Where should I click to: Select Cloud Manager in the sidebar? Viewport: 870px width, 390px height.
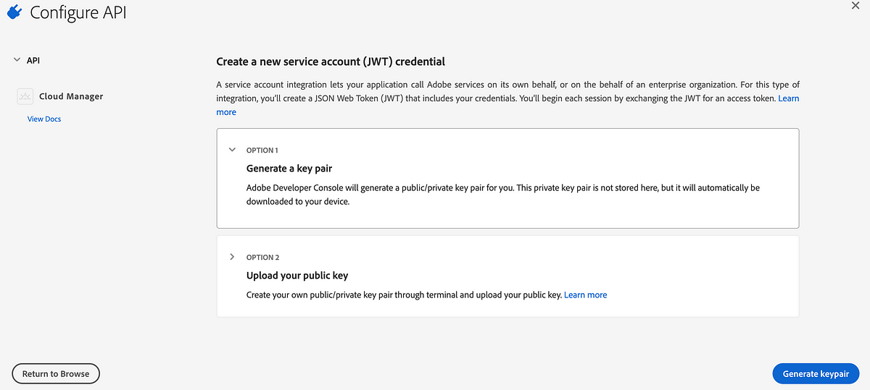point(71,96)
